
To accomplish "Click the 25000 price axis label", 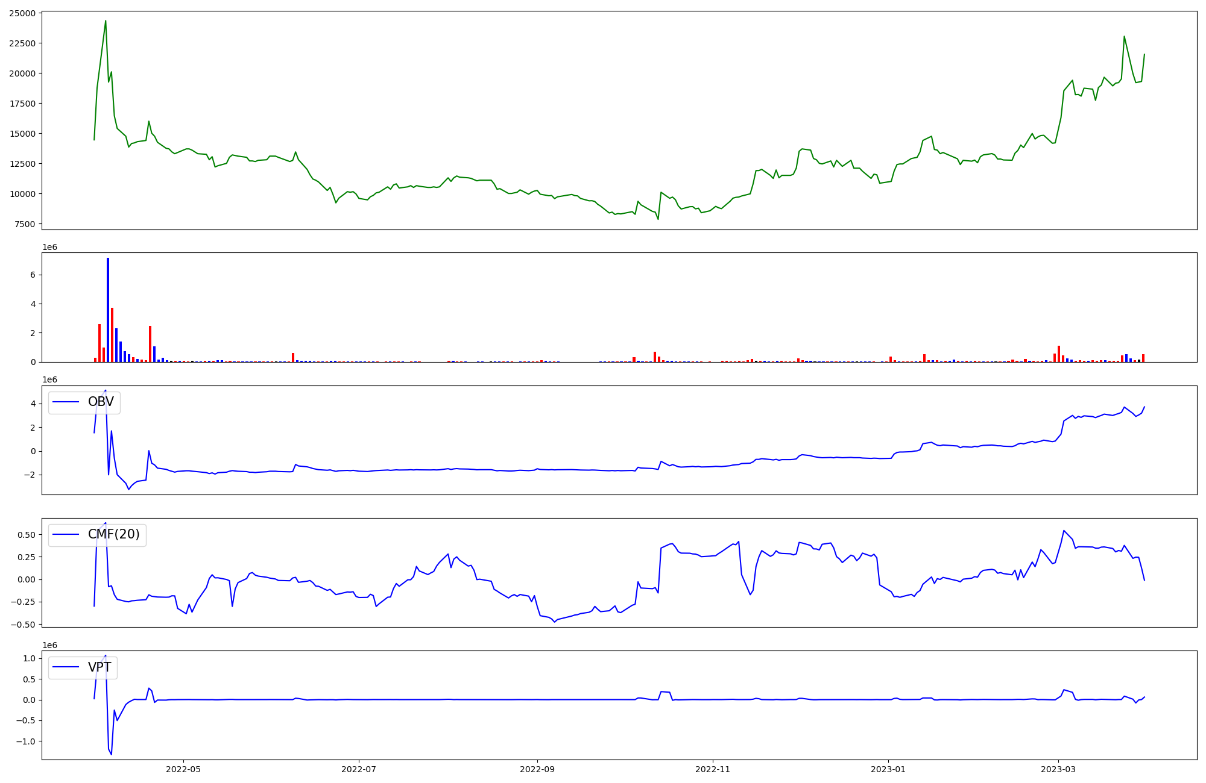I will [22, 13].
